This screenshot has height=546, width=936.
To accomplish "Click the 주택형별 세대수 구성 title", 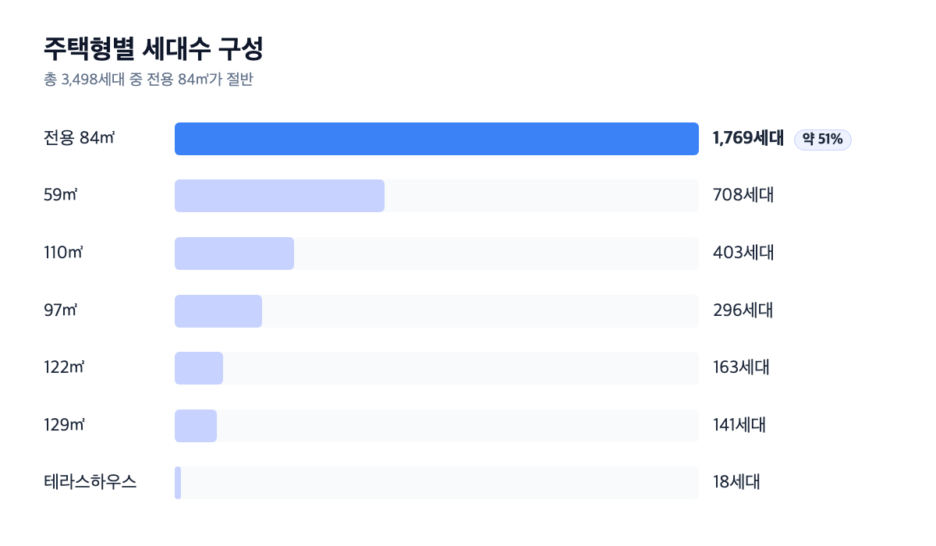I will coord(154,49).
